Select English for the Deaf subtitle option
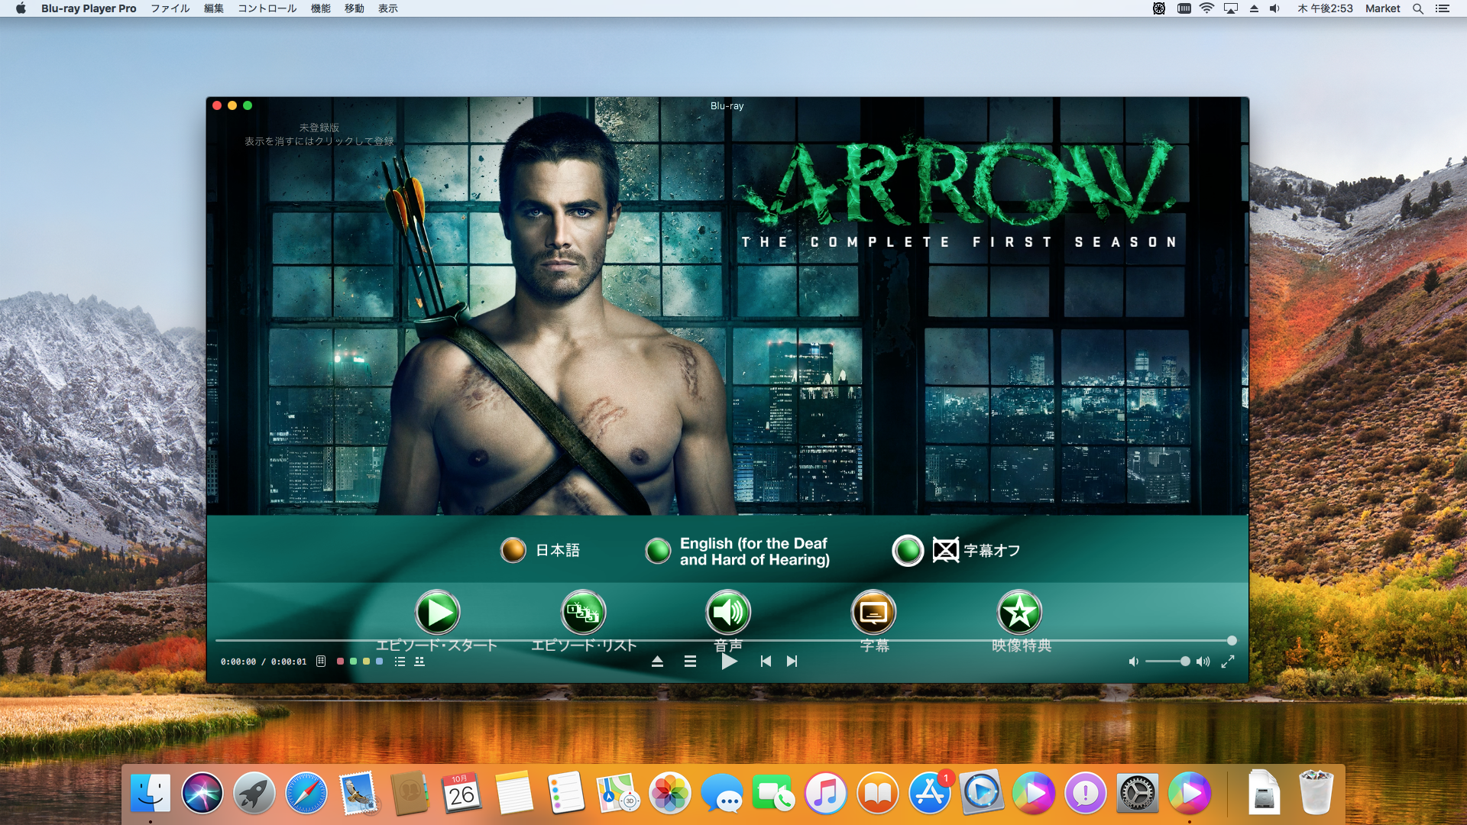 (658, 551)
